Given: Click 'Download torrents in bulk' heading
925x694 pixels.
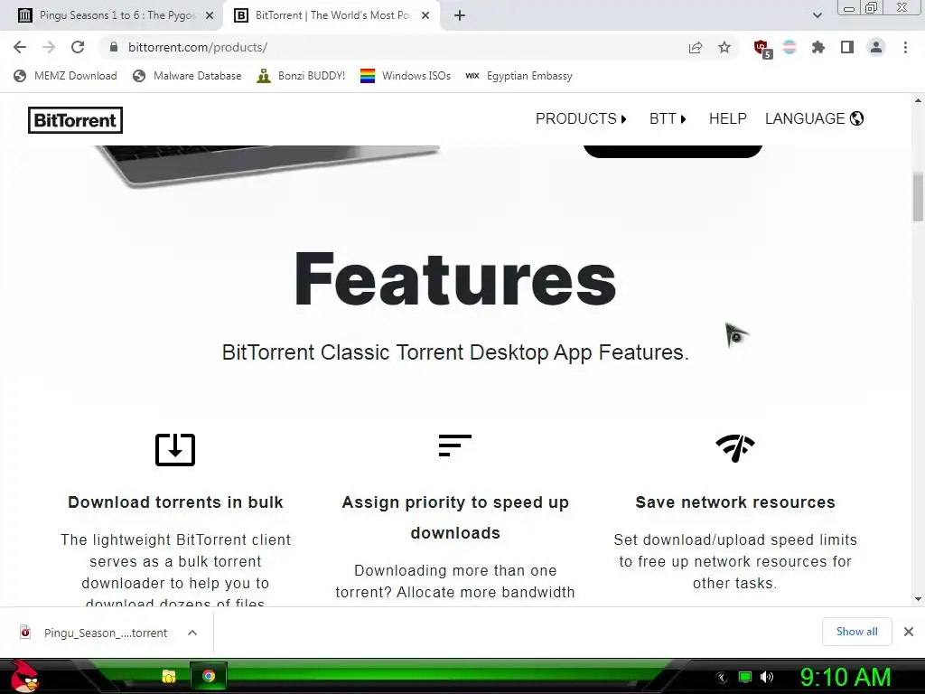Looking at the screenshot, I should pyautogui.click(x=175, y=502).
